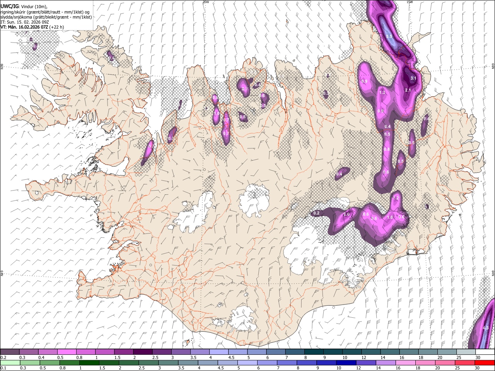Image resolution: width=495 pixels, height=371 pixels.
Task: Click the 'IT: Sun. 15. 02. 2026 09Z' line
Action: point(25,22)
